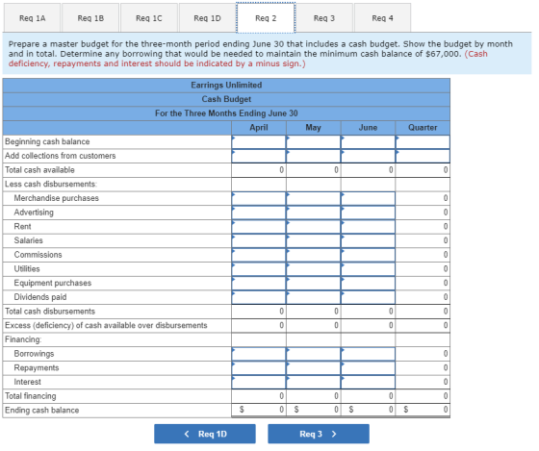Click May Rent field
Viewport: 539px width, 451px height.
pos(314,227)
